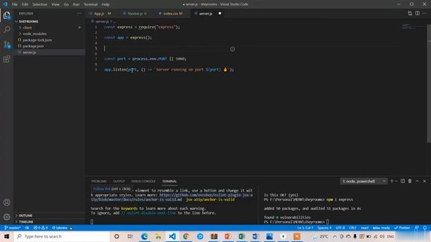Expand the Outline section
This screenshot has width=431, height=242.
click(50, 215)
